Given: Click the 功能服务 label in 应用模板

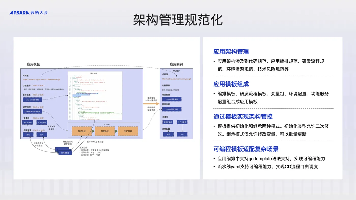Looking at the screenshot, I should click(x=27, y=86).
